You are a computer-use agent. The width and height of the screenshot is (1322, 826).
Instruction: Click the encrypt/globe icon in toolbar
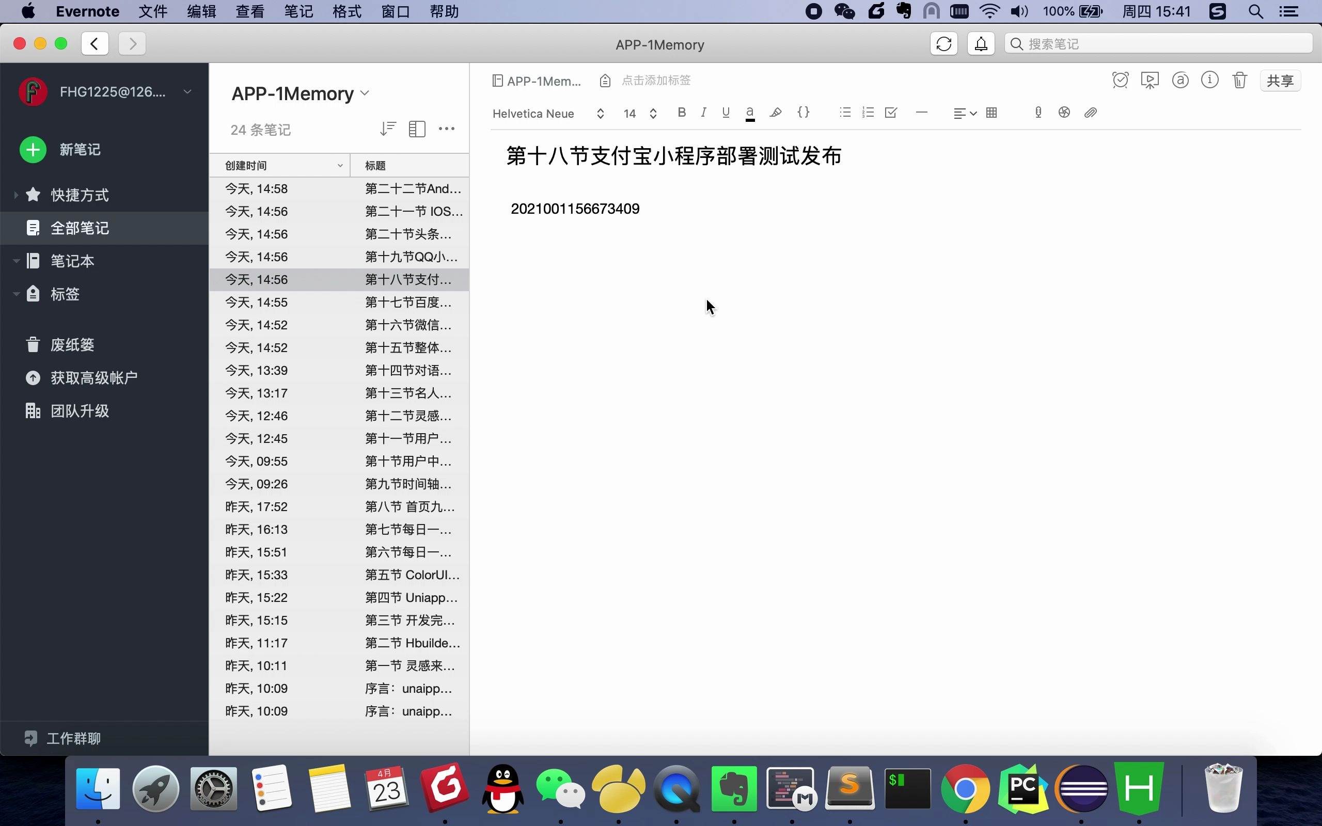[1064, 113]
